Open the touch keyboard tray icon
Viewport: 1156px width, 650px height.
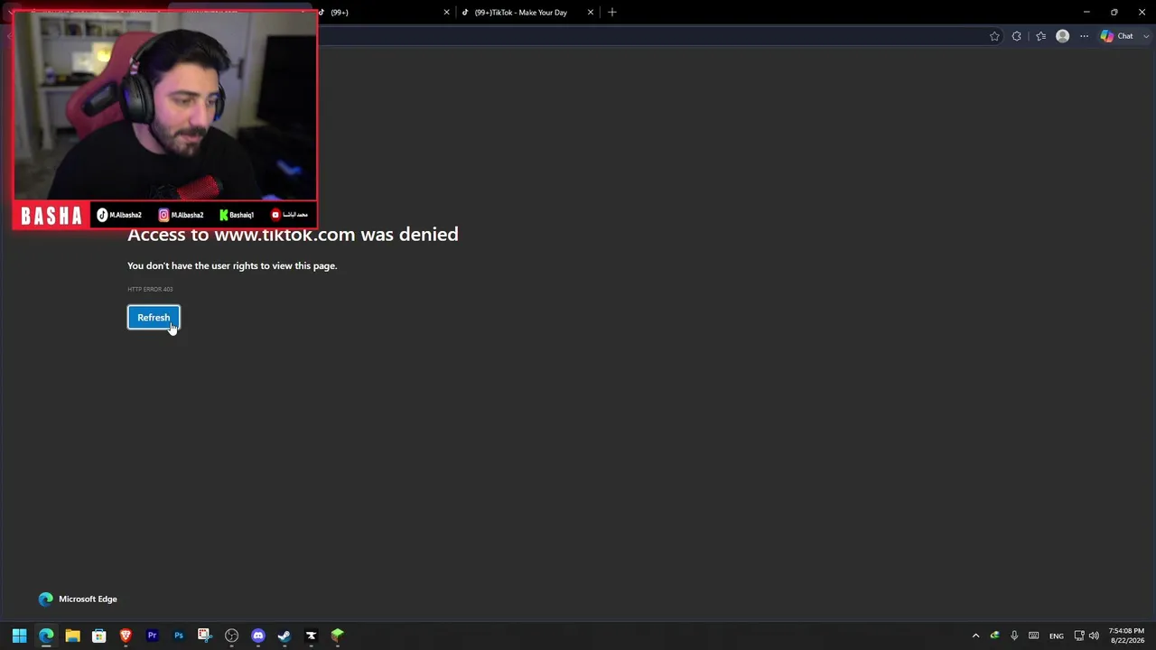[x=1034, y=636]
